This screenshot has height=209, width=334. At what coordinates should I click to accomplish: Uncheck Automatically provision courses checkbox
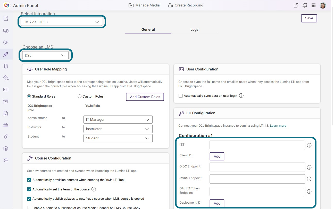(x=29, y=180)
